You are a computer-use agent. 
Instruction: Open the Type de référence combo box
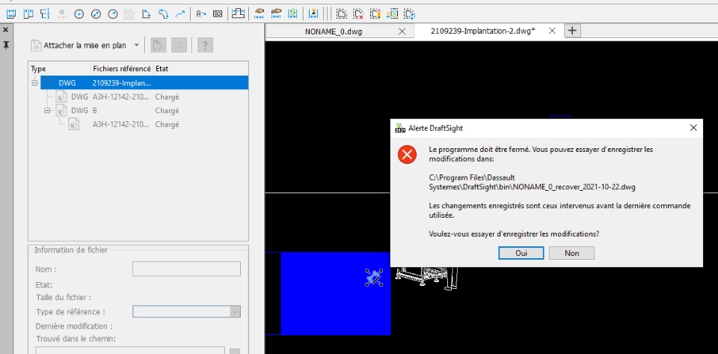coord(186,311)
